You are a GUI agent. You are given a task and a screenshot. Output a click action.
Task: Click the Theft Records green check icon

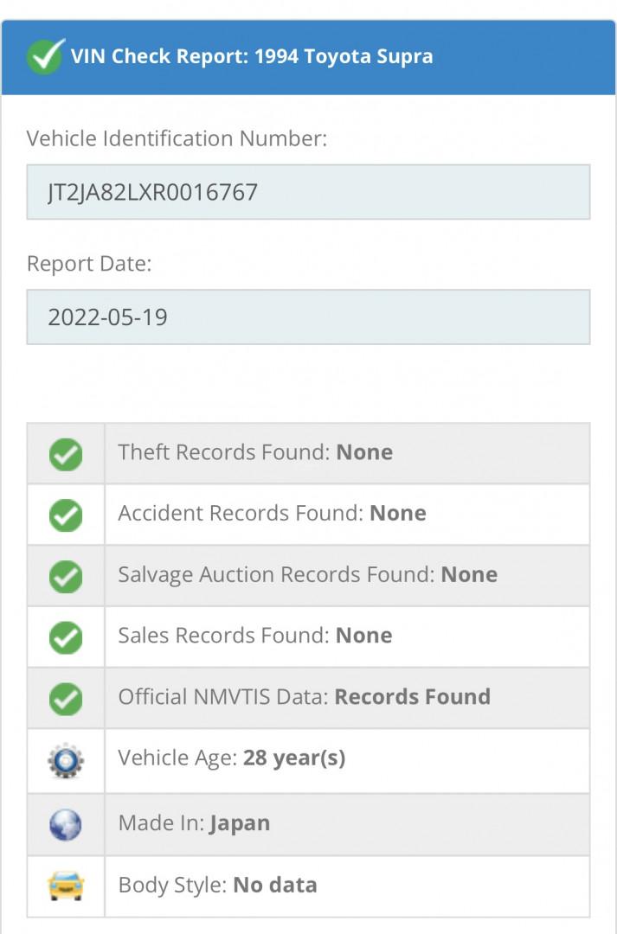tap(66, 455)
